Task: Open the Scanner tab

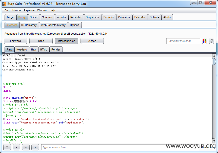Action: click(47, 17)
